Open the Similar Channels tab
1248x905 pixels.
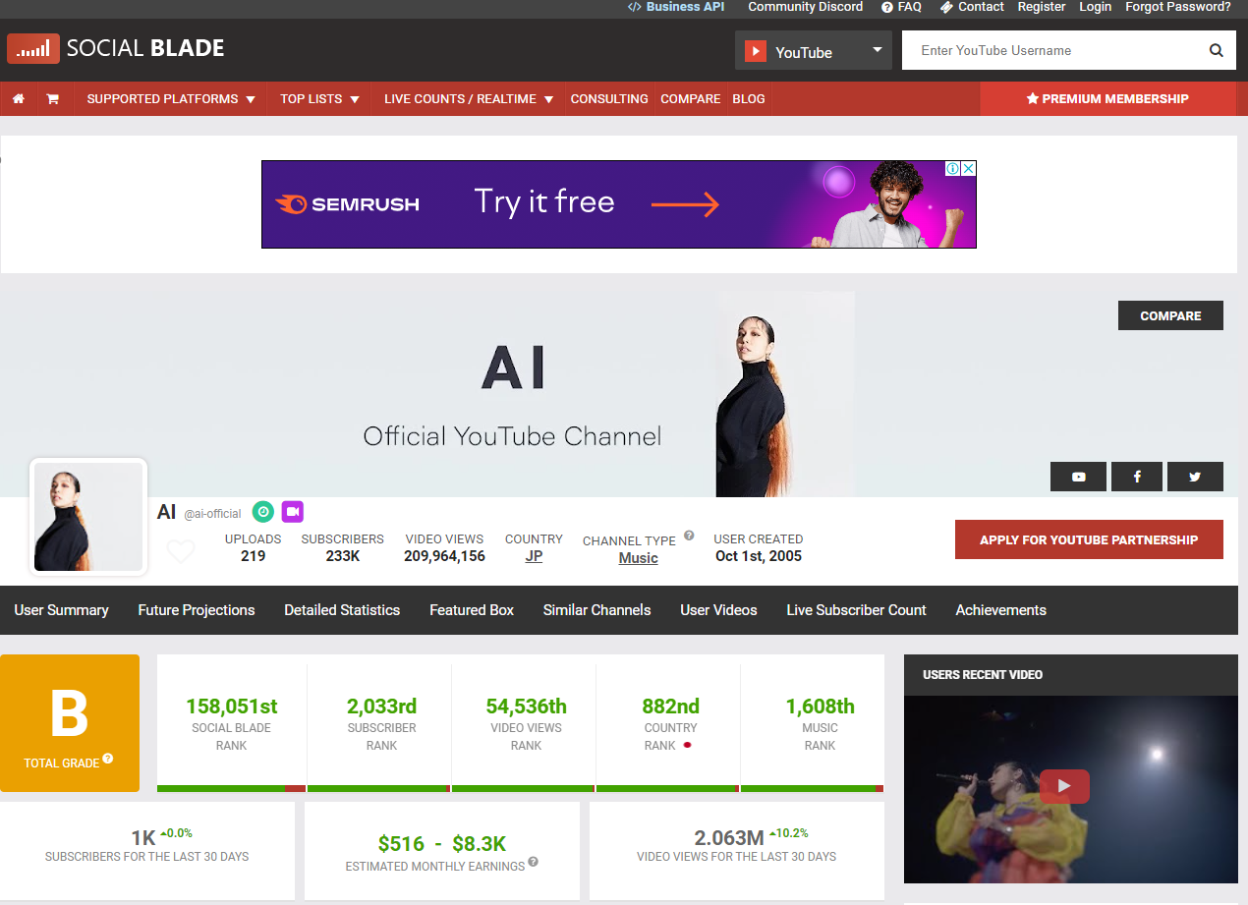[x=597, y=610]
